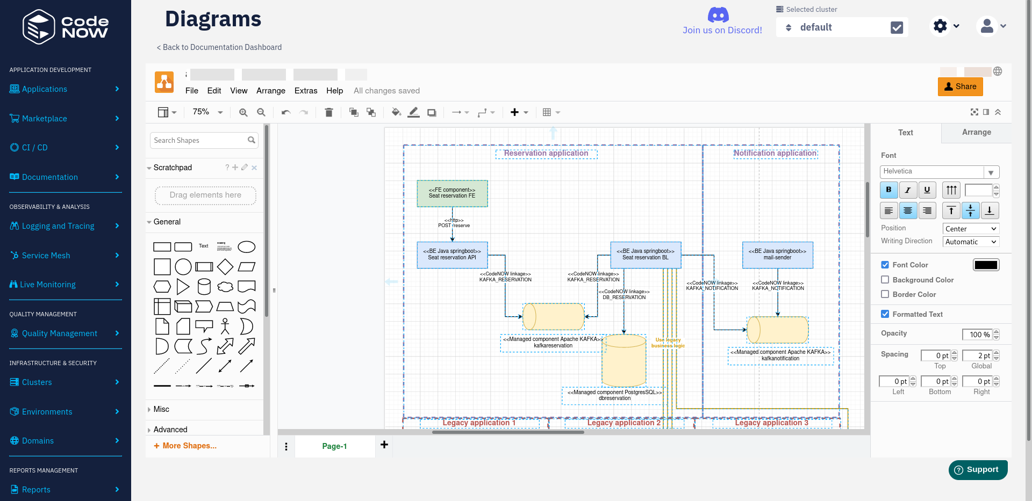Click the language globe icon
The width and height of the screenshot is (1032, 501).
click(x=998, y=71)
